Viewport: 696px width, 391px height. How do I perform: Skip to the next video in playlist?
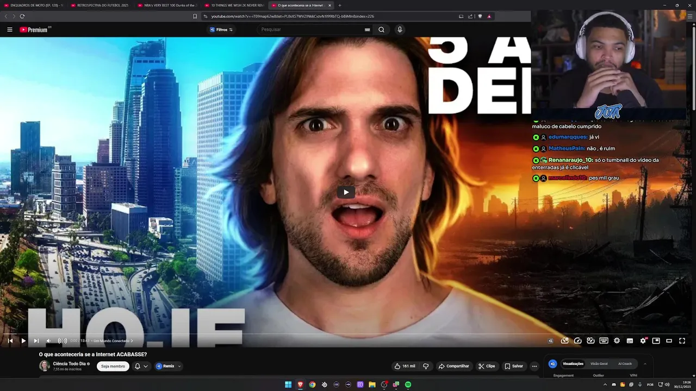36,340
